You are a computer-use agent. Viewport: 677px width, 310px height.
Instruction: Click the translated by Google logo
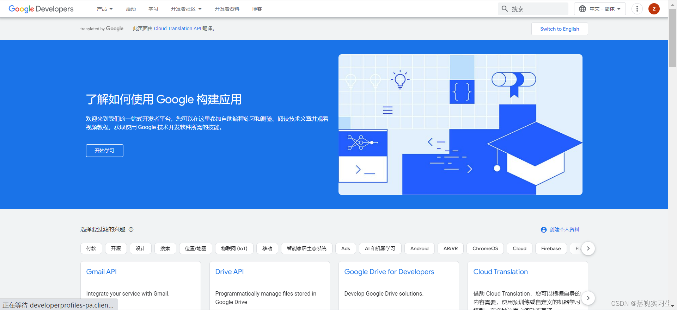102,29
